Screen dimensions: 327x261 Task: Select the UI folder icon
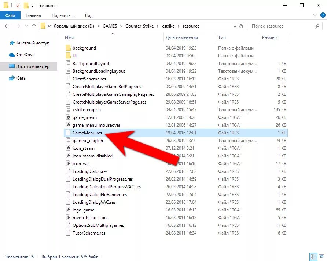[68, 55]
